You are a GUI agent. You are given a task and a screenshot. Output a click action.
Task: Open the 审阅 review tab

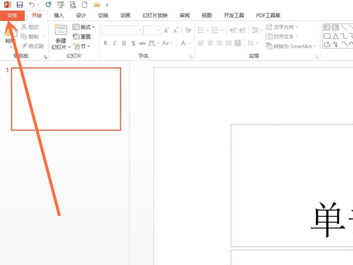185,15
